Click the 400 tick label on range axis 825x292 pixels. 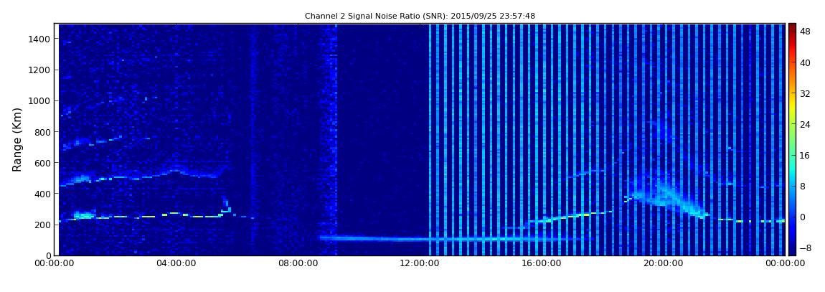(x=42, y=194)
